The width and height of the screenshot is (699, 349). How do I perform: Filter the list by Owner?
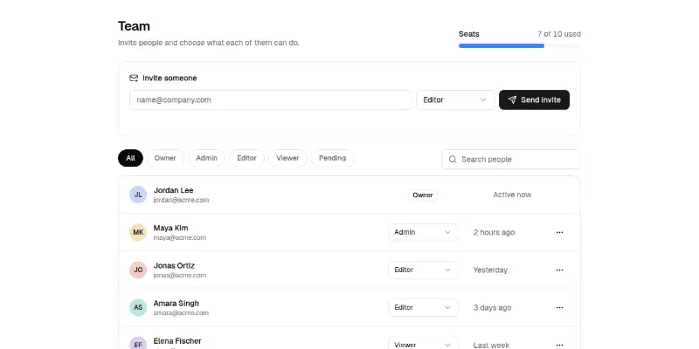pyautogui.click(x=165, y=158)
